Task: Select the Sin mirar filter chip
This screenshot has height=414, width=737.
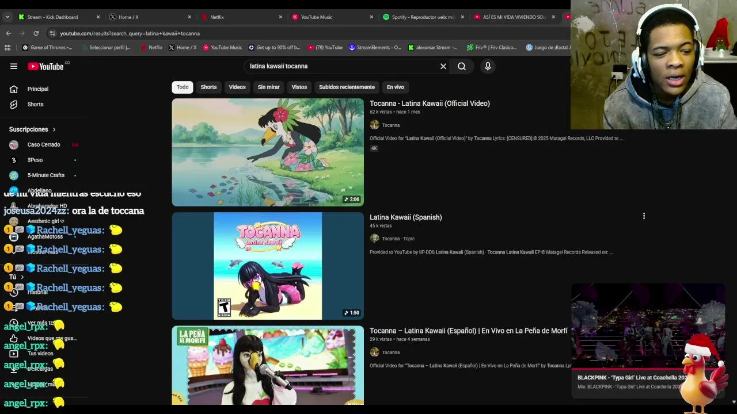Action: (x=268, y=87)
